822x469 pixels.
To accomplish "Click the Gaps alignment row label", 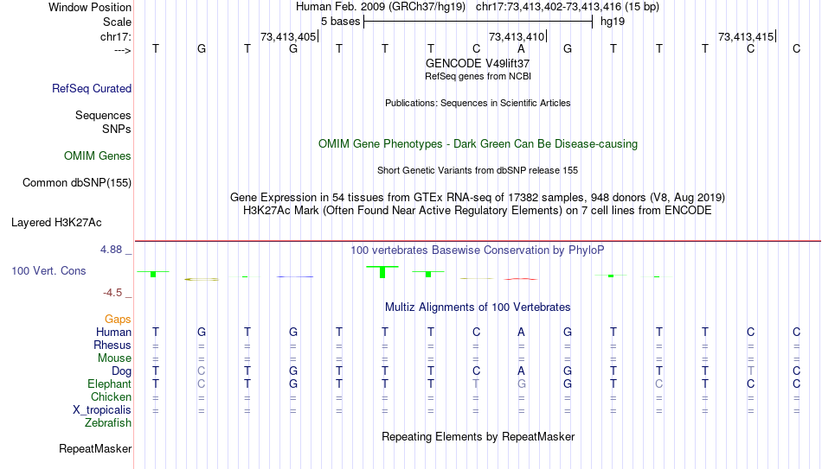I will point(118,320).
